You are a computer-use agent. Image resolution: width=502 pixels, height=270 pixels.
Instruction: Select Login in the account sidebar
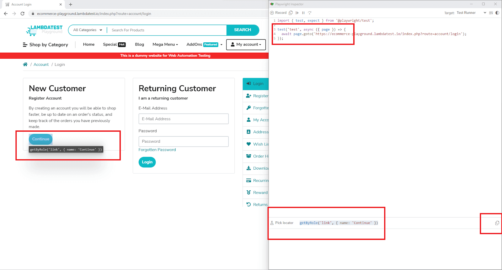pos(256,84)
